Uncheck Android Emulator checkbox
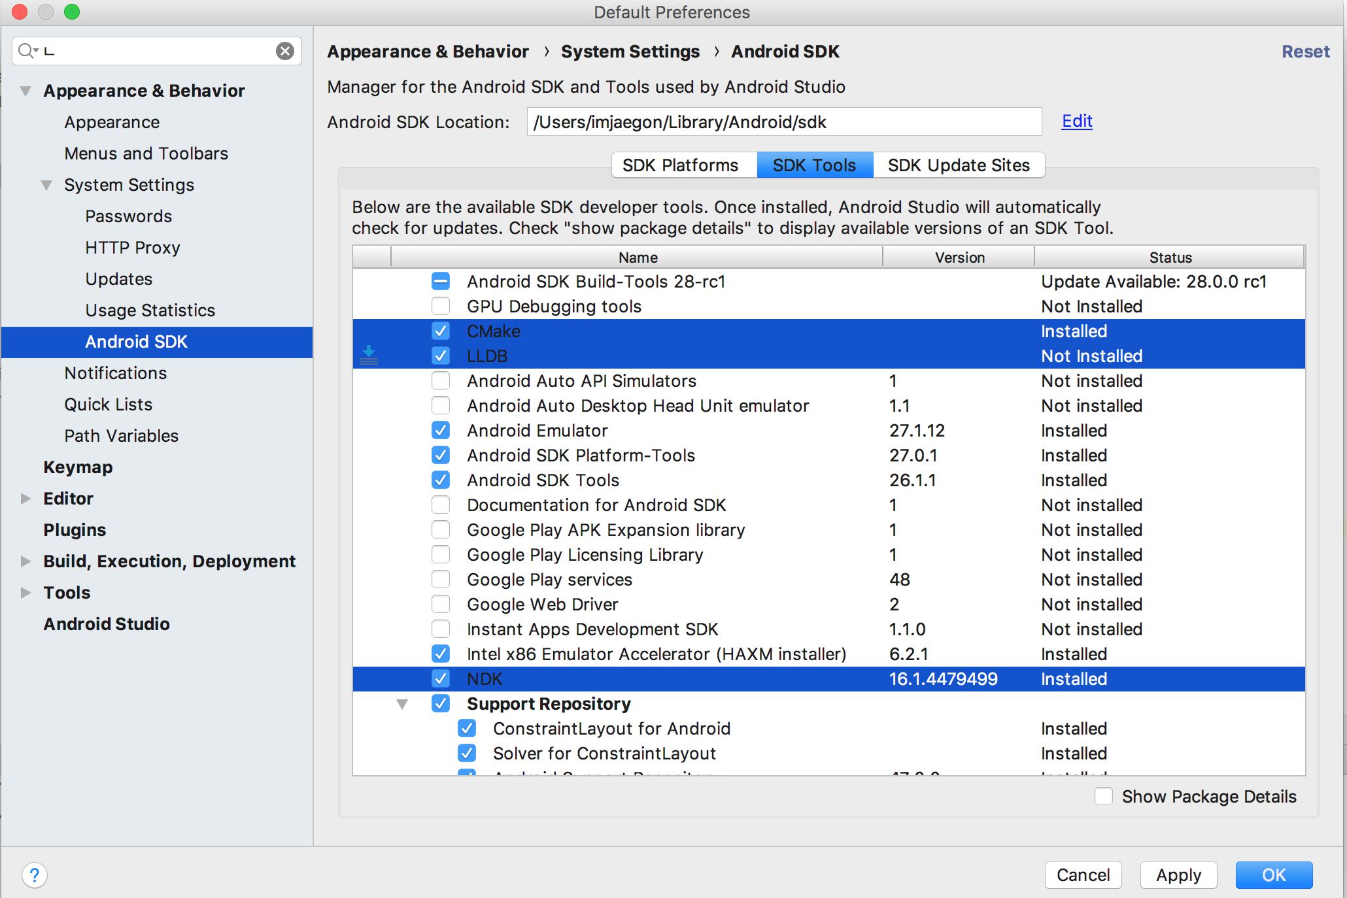The height and width of the screenshot is (898, 1347). coord(441,430)
